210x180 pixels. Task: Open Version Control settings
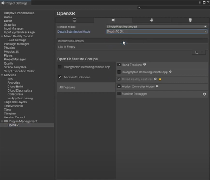click(14, 117)
